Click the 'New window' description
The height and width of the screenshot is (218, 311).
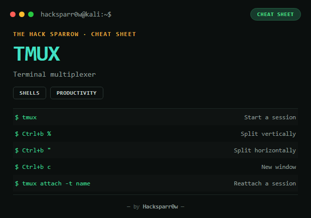point(279,167)
